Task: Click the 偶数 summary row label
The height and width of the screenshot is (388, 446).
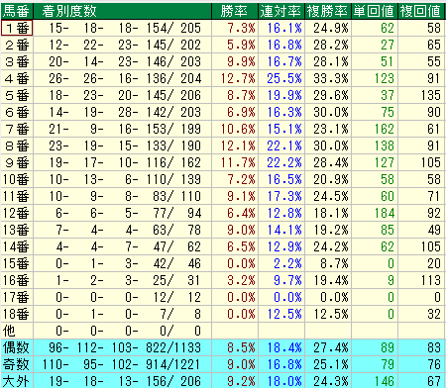Action: click(x=17, y=347)
